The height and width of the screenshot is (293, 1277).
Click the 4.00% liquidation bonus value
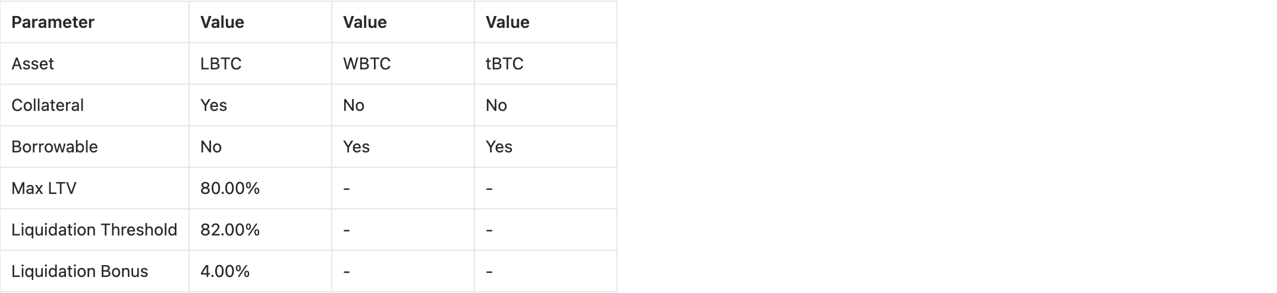coord(225,272)
